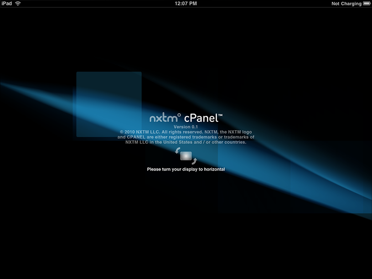The image size is (372, 279).
Task: Click the 'Version 0.1' text
Action: [186, 127]
